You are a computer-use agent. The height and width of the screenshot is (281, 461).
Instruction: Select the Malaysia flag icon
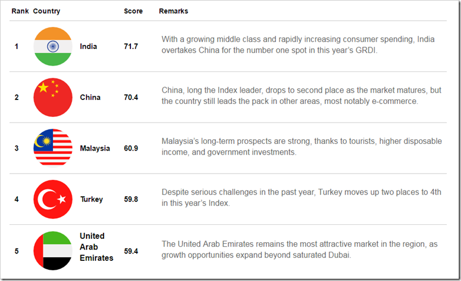pyautogui.click(x=53, y=148)
